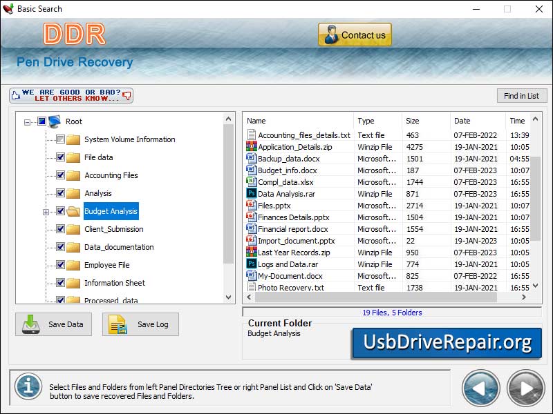Viewport: 553px width, 414px height.
Task: Sort file list by Size column
Action: coord(426,121)
